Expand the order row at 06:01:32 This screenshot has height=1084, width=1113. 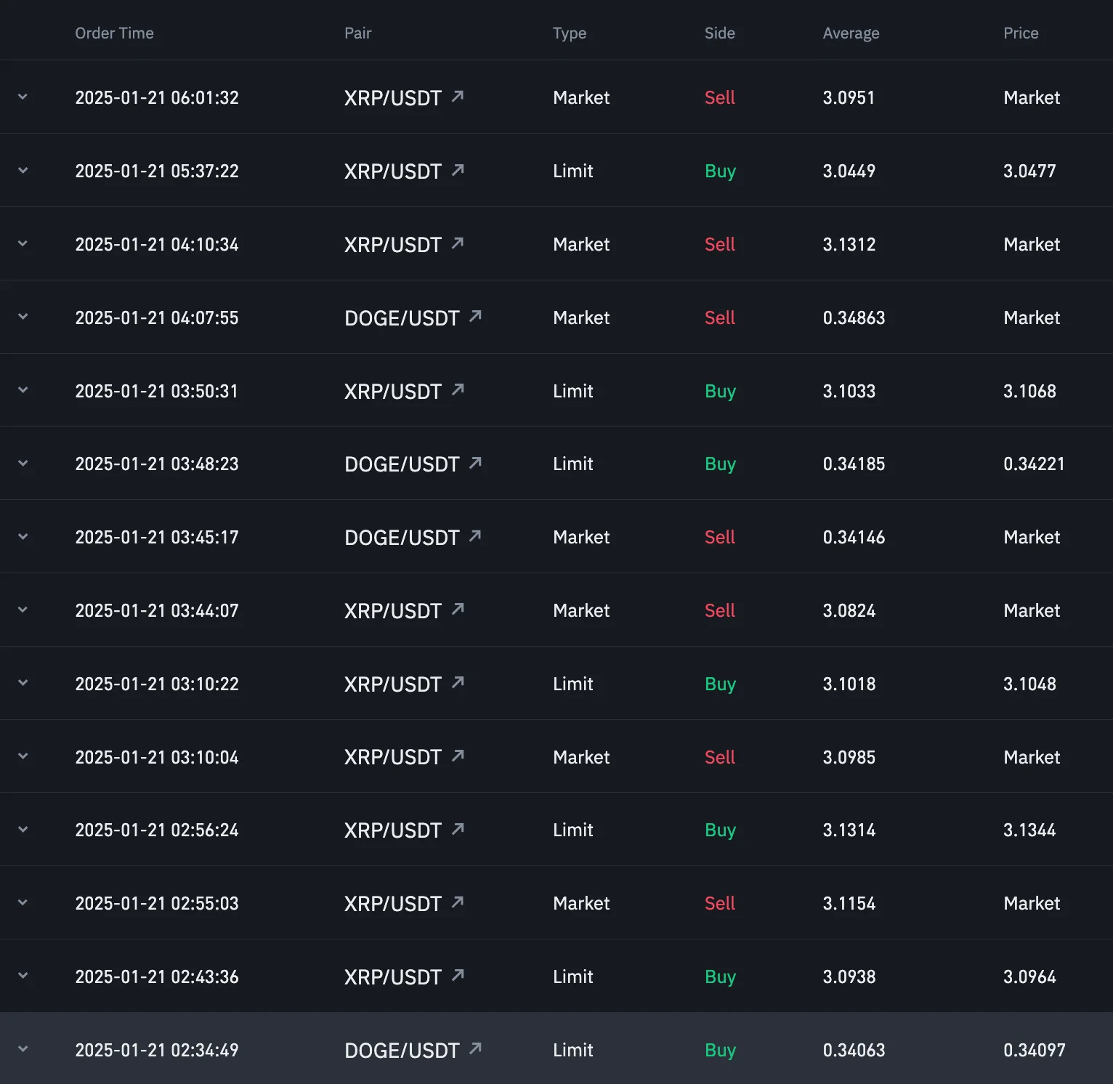(x=23, y=97)
